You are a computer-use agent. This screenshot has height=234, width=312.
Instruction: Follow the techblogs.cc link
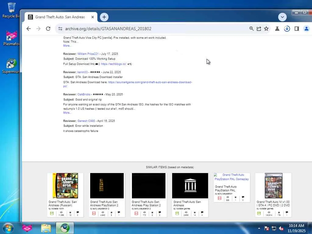coord(114,64)
